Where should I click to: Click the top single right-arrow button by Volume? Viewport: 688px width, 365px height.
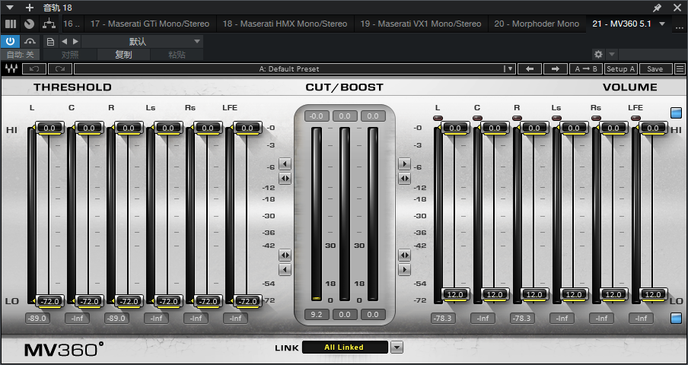click(404, 164)
